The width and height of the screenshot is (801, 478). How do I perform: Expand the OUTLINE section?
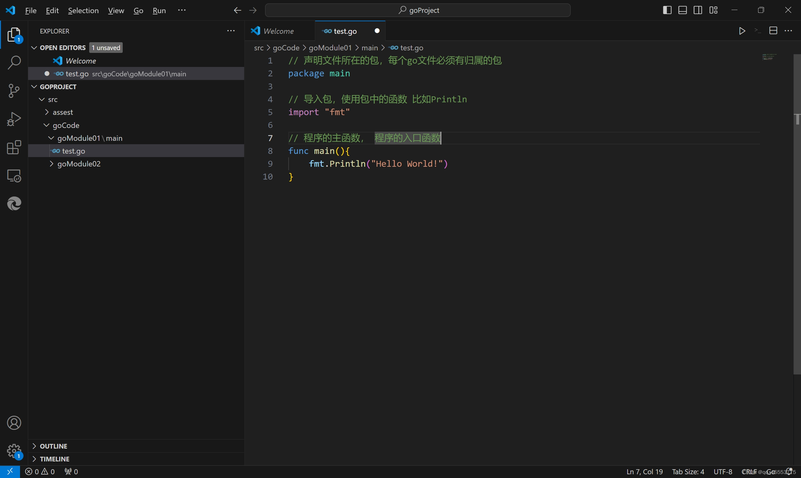(x=54, y=446)
